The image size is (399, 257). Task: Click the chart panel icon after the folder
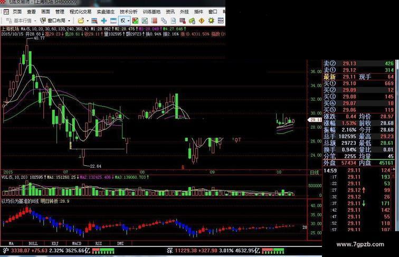94,21
